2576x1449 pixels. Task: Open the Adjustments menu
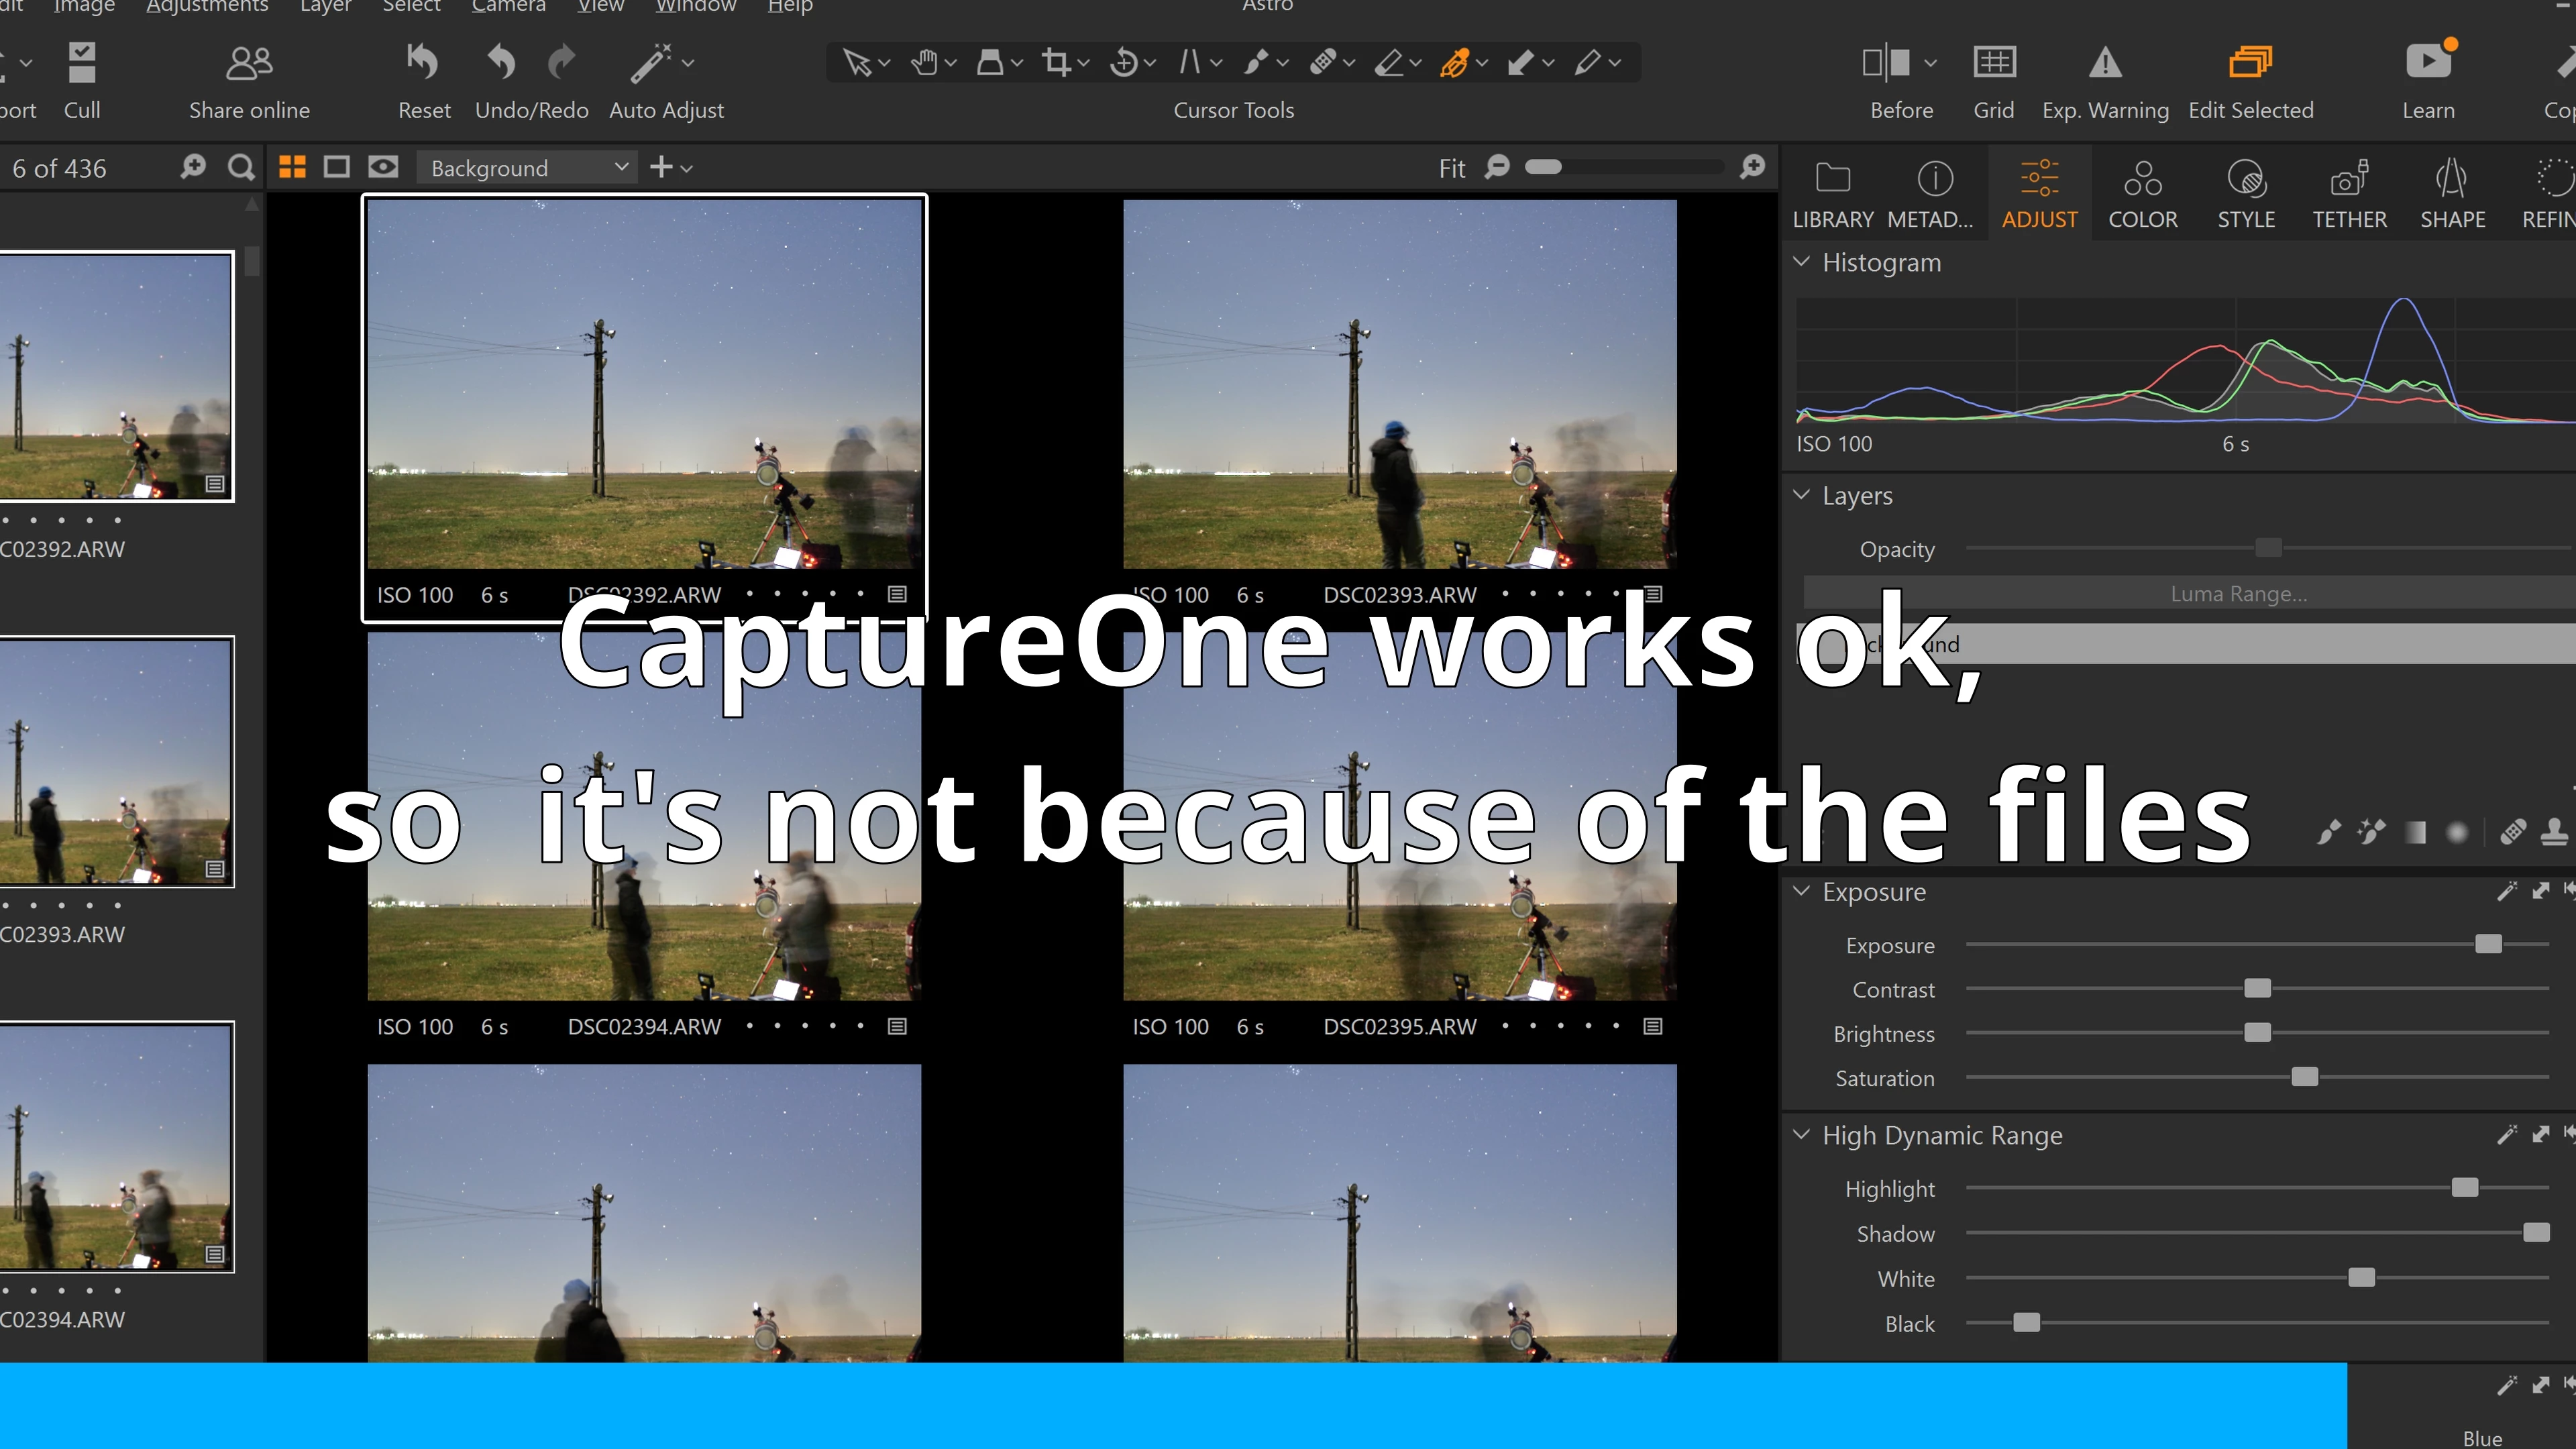pyautogui.click(x=207, y=7)
